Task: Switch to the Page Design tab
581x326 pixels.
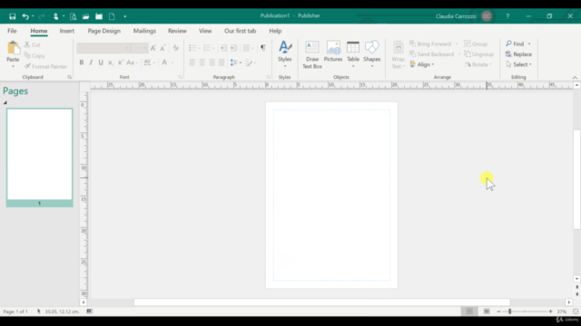Action: 104,31
